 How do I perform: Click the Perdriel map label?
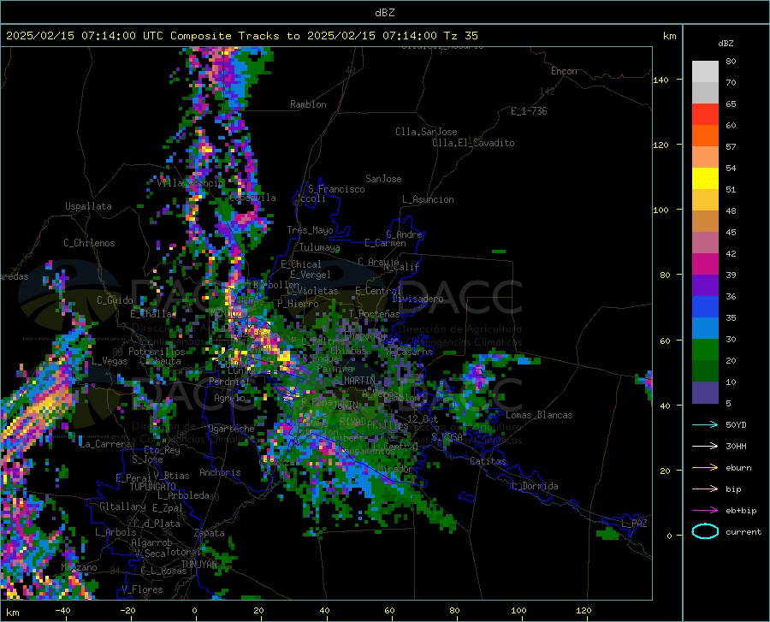[x=229, y=382]
